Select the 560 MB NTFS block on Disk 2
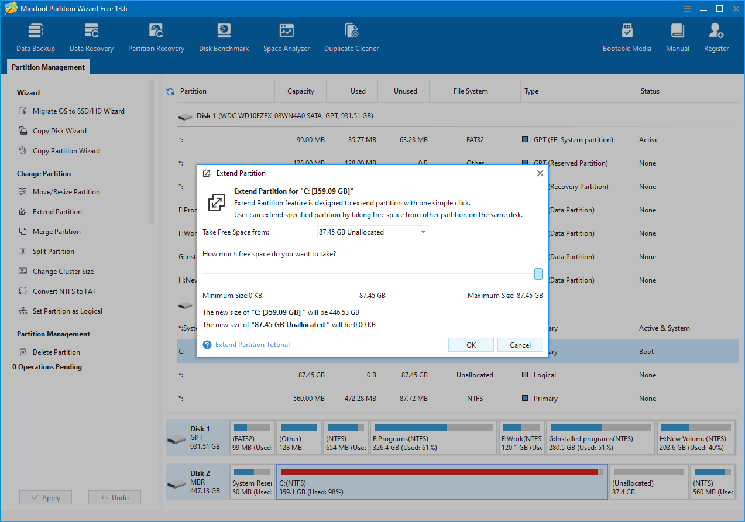The image size is (745, 522). pyautogui.click(x=713, y=482)
